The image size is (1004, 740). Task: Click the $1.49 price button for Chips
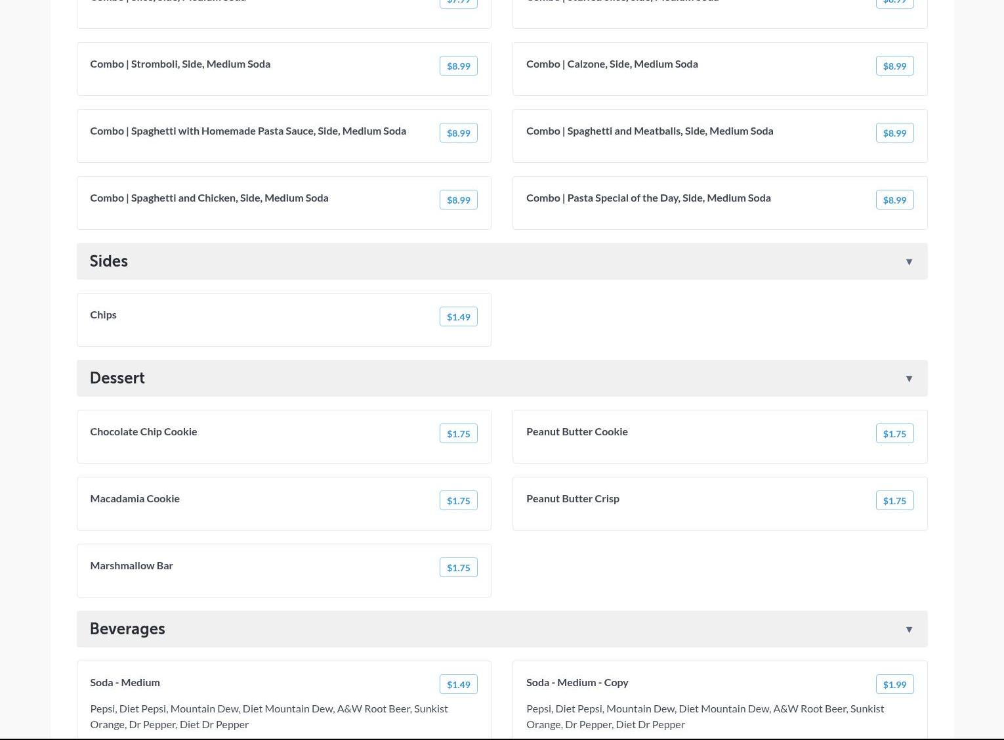[x=458, y=316]
